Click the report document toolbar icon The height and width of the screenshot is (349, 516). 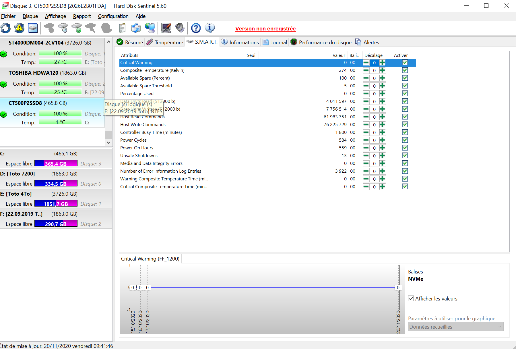122,28
